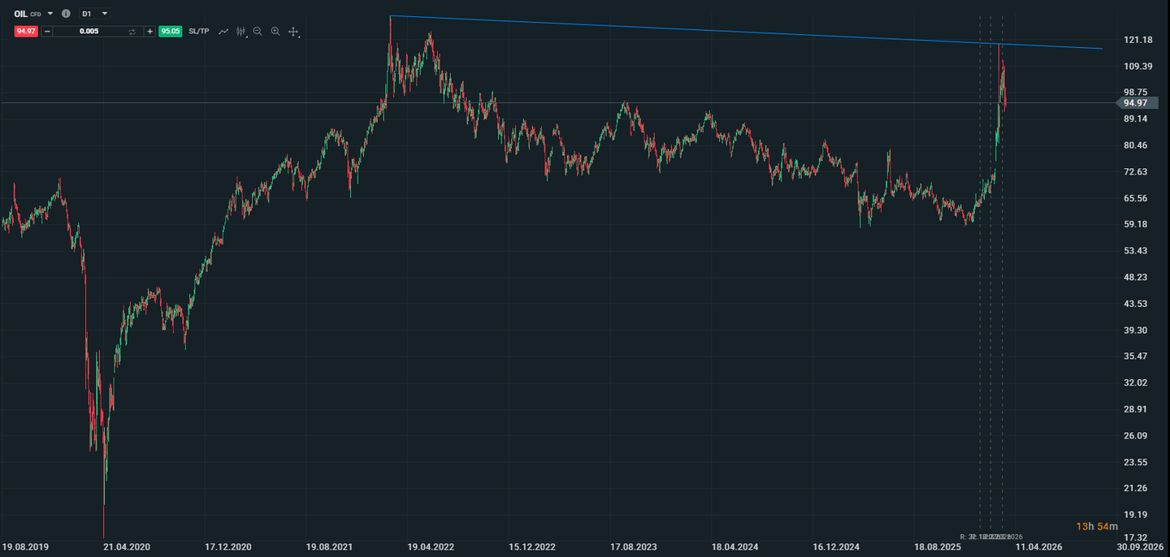Zoom out the chart with magnifier minus
Image resolution: width=1170 pixels, height=557 pixels.
point(258,32)
